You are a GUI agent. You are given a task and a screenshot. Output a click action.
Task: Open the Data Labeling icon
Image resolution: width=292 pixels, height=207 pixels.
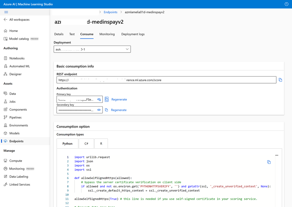[x=6, y=177]
